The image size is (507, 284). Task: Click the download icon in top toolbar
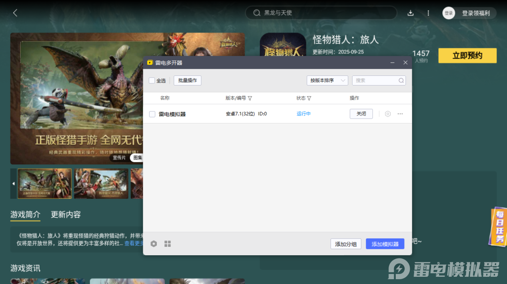point(411,13)
